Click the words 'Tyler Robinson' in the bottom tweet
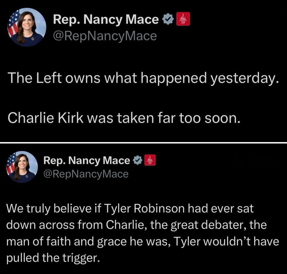The height and width of the screenshot is (274, 287). pyautogui.click(x=144, y=209)
